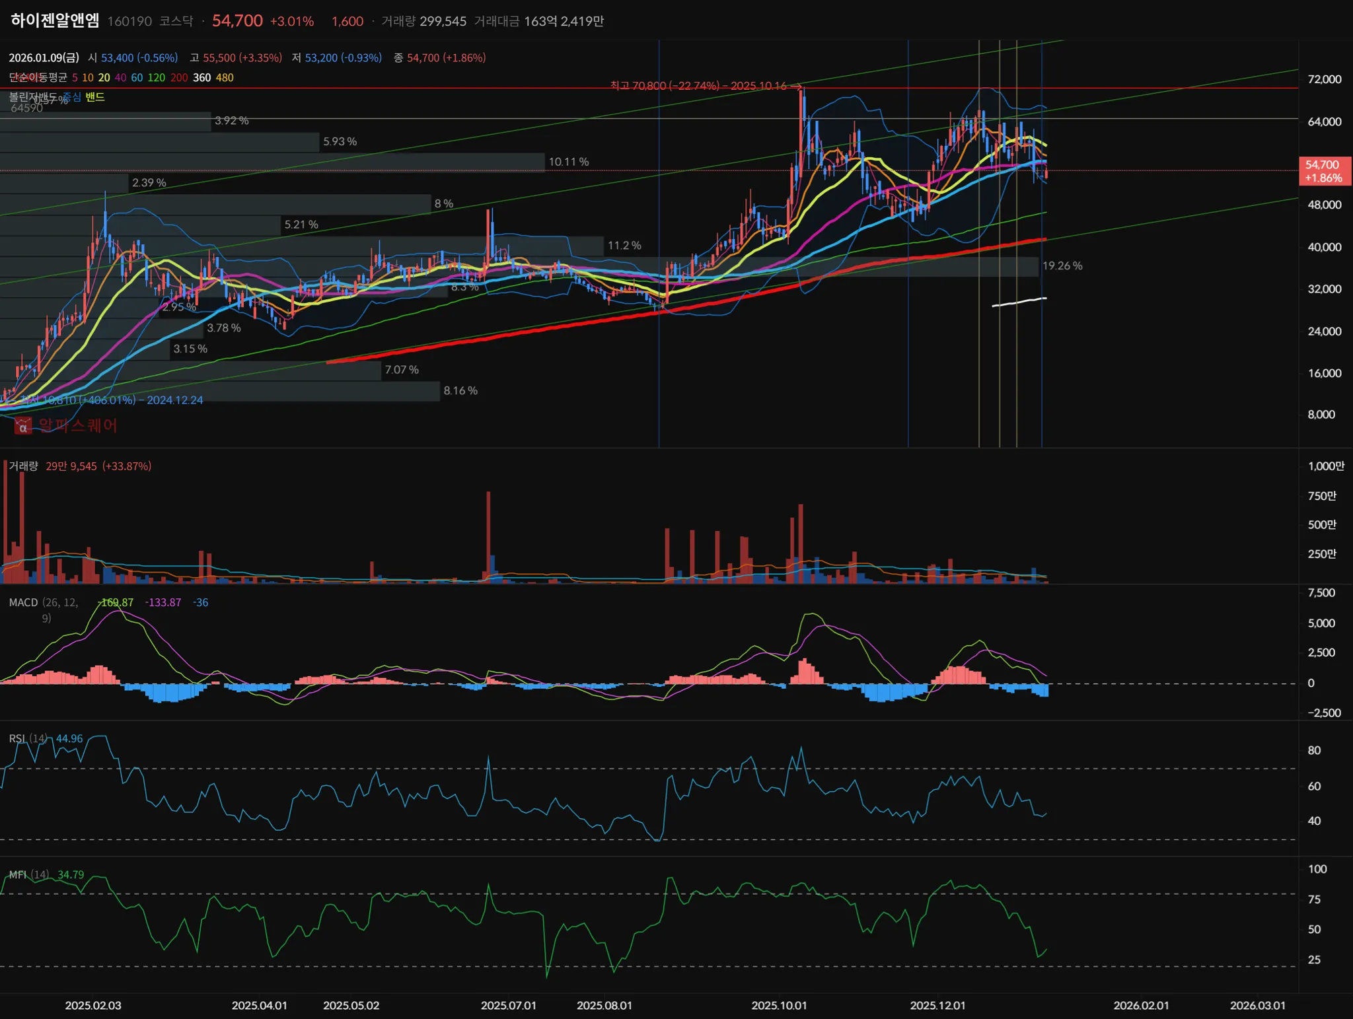1353x1019 pixels.
Task: Click the MFI (14) indicator label
Action: point(28,875)
